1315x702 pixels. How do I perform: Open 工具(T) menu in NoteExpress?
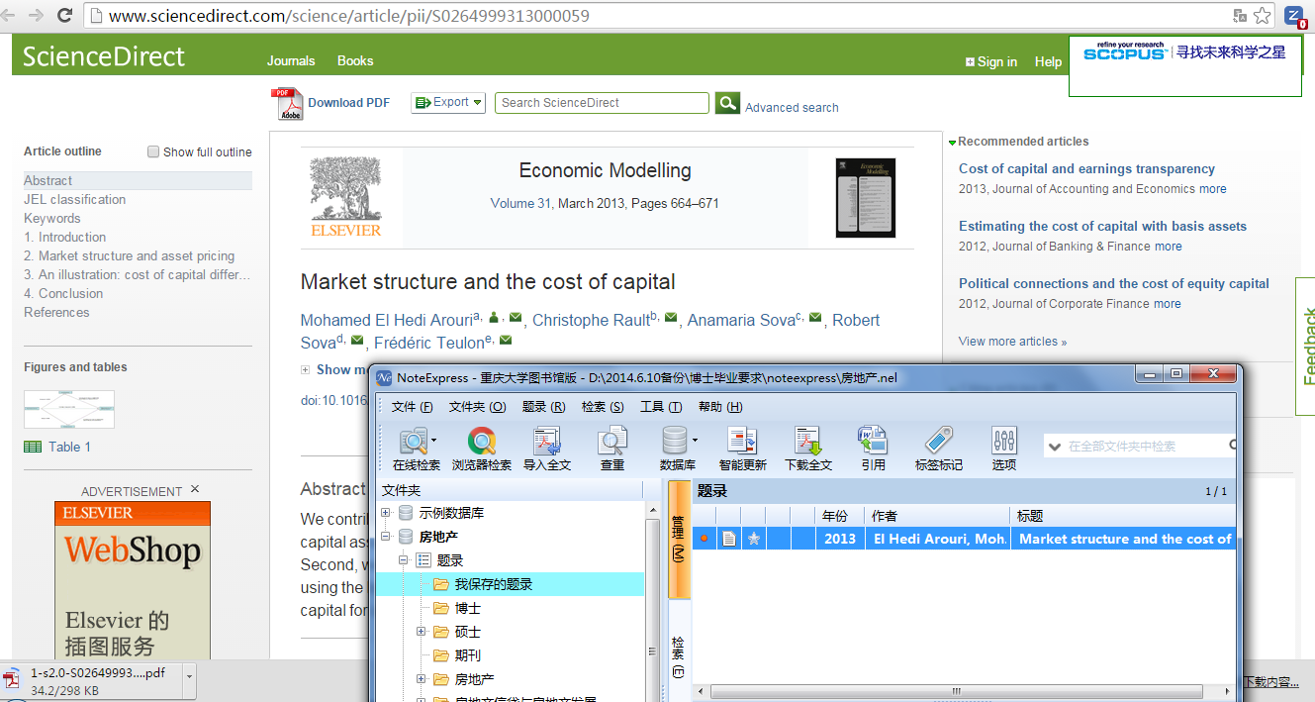pos(661,407)
